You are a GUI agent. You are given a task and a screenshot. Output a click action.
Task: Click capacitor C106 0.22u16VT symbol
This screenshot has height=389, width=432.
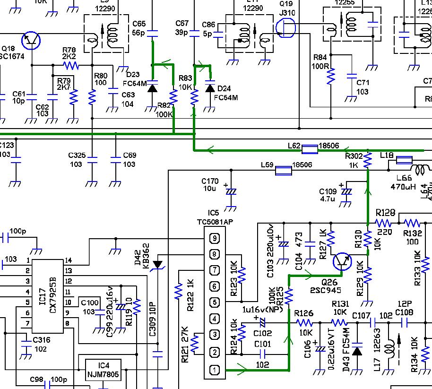click(320, 348)
